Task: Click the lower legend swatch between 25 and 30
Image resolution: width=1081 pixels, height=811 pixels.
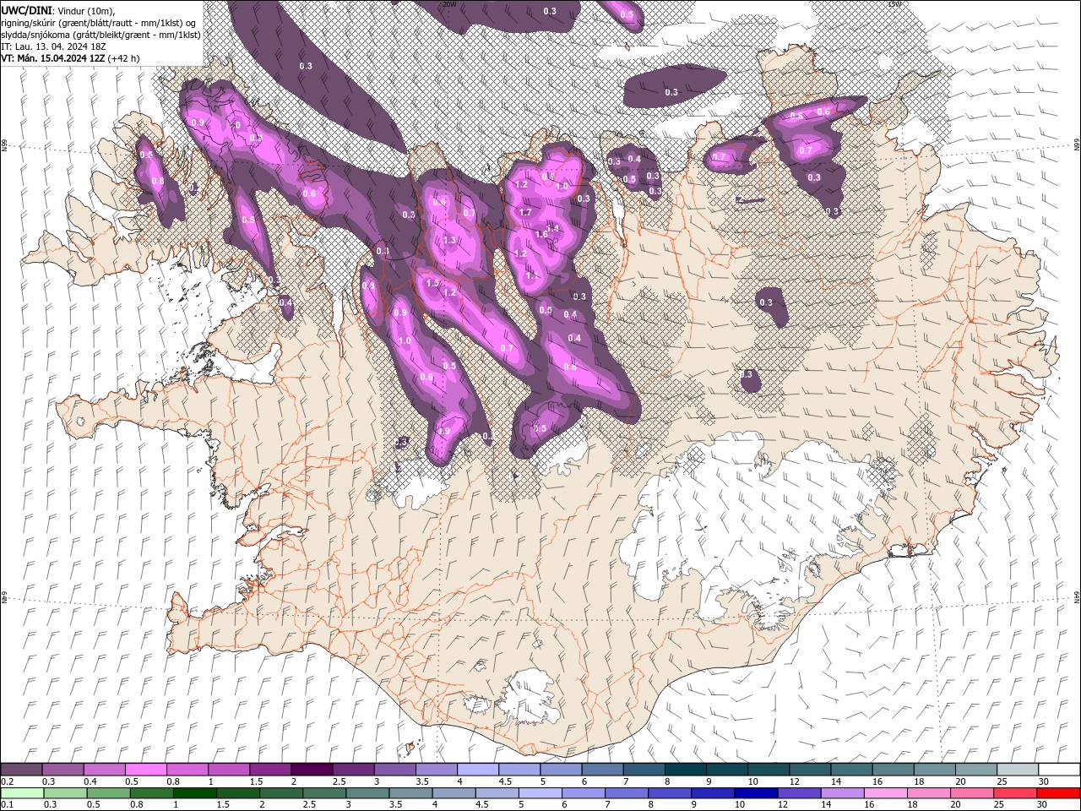Action: 1014,793
